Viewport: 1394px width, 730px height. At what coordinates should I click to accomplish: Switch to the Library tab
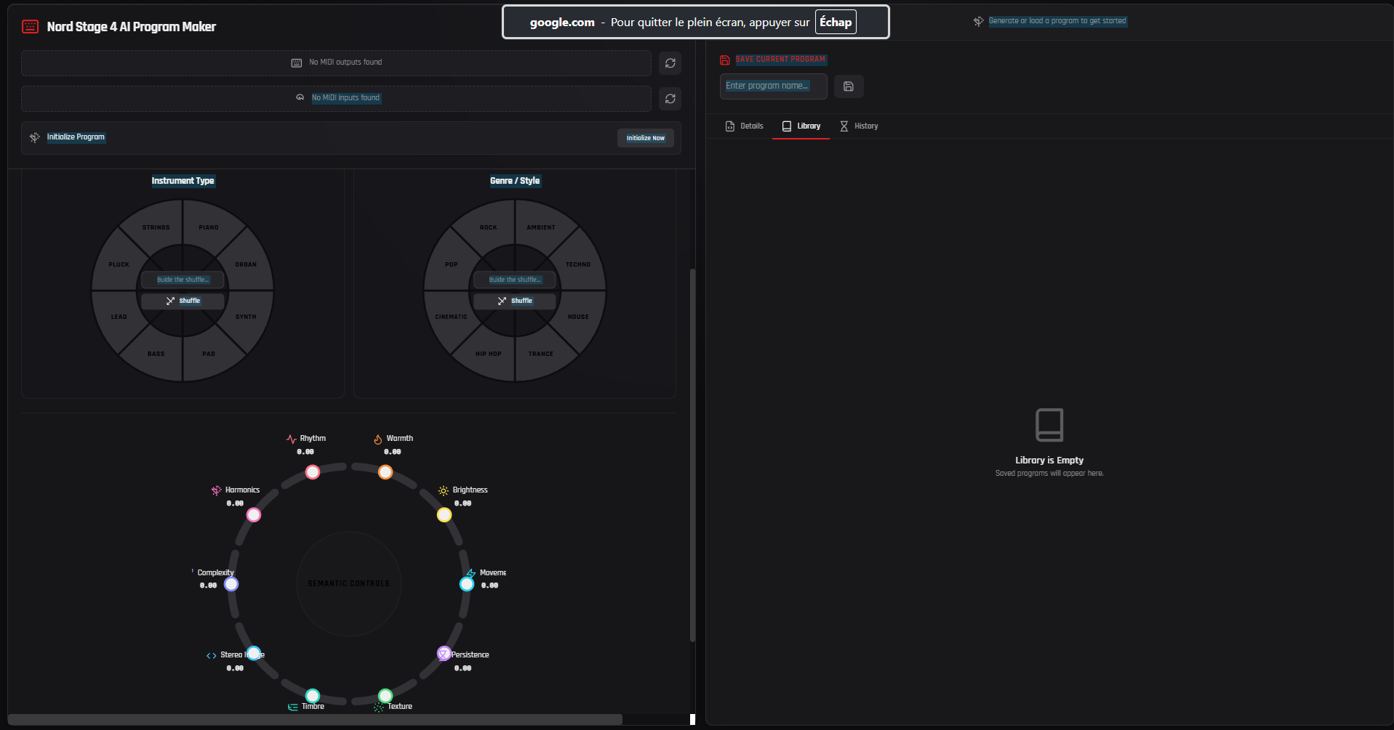(x=801, y=126)
